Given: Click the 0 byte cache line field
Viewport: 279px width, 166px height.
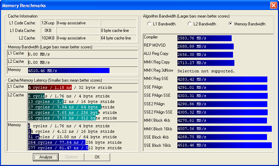Looking at the screenshot, I should point(118,31).
